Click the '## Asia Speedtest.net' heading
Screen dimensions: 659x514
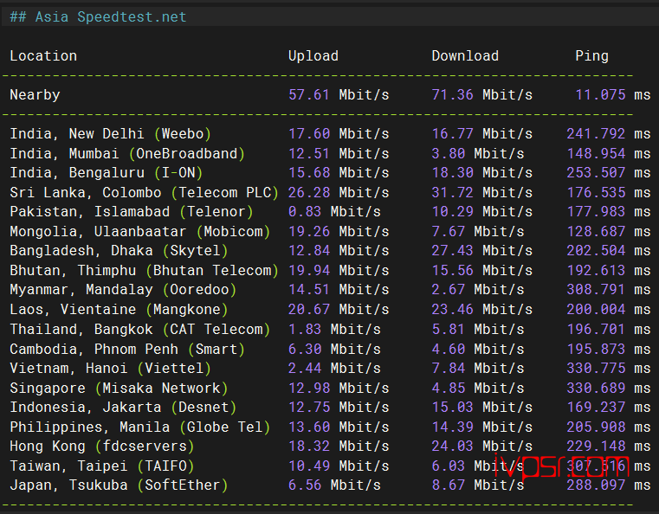click(98, 16)
